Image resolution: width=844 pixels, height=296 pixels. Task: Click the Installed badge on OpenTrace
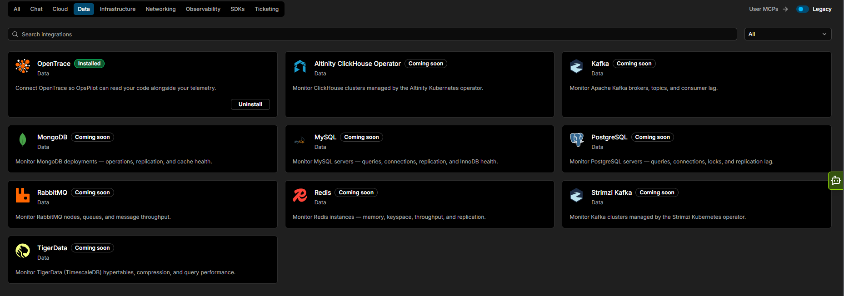(89, 64)
